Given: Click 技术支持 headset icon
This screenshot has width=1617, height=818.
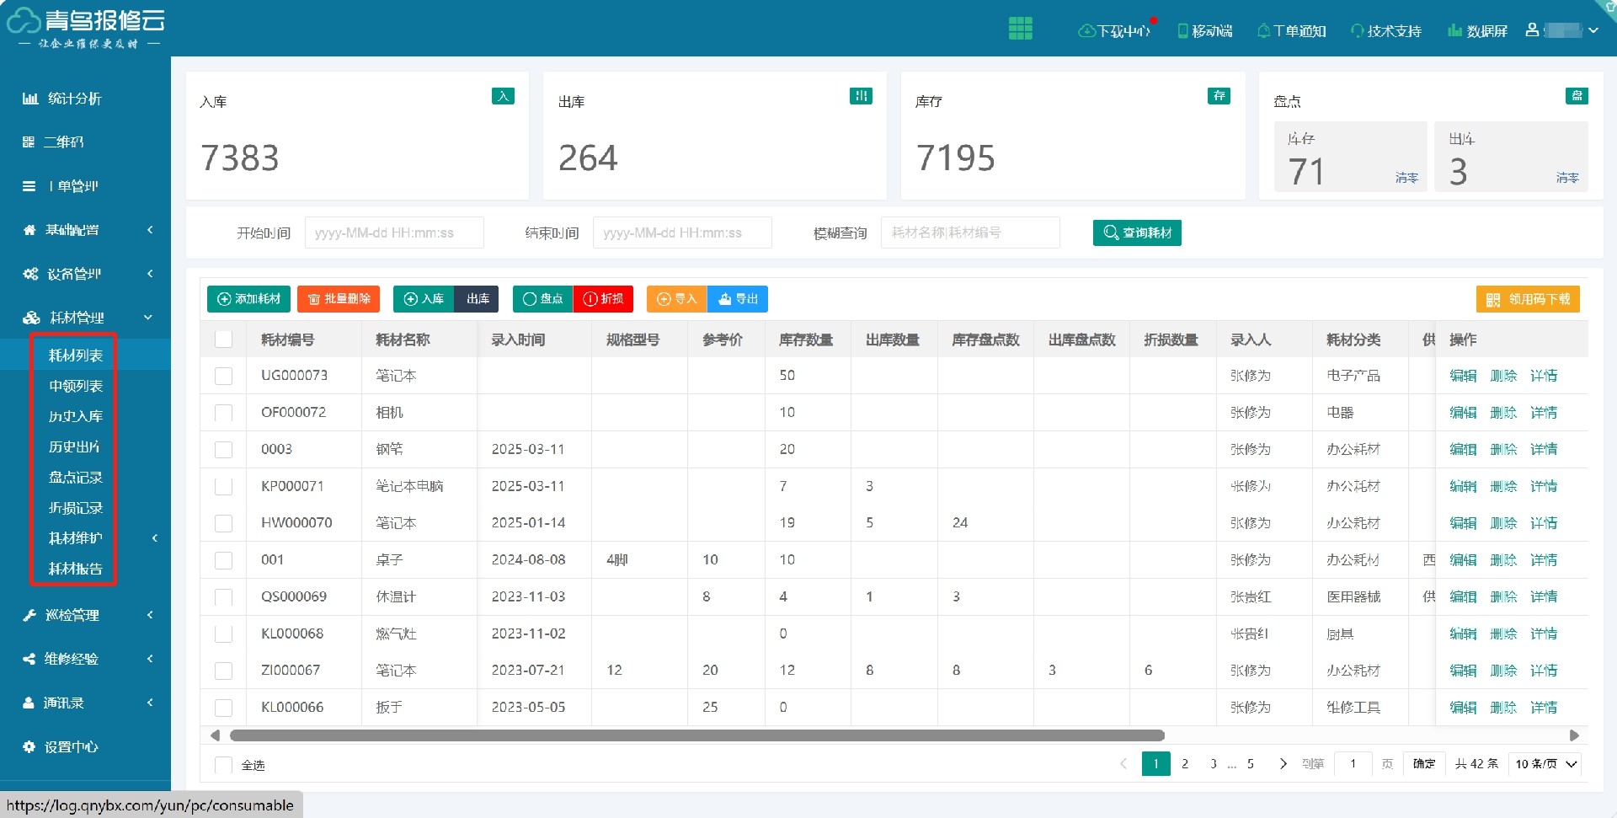Looking at the screenshot, I should [1357, 31].
